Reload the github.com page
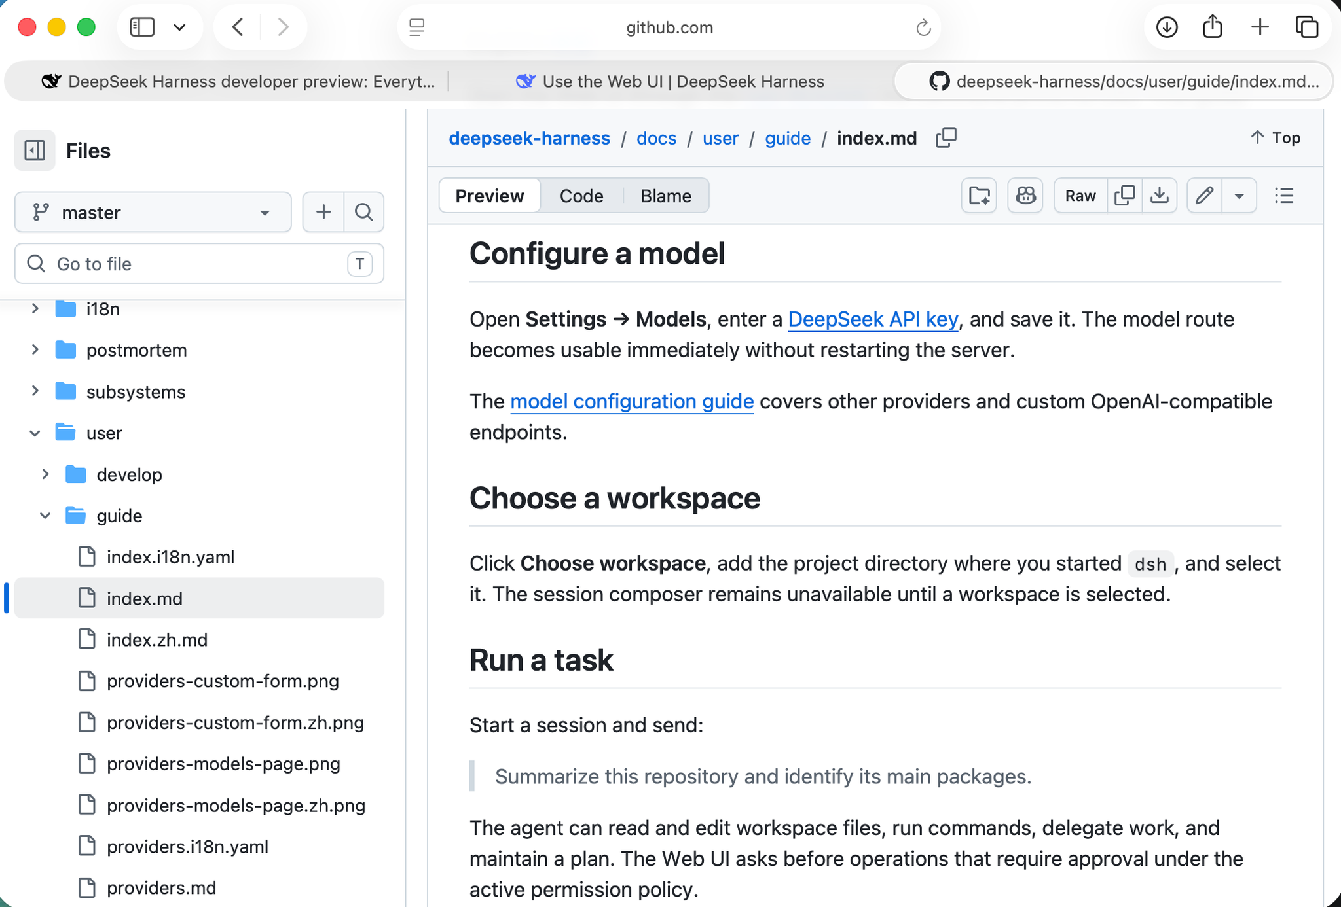This screenshot has height=907, width=1341. [923, 27]
